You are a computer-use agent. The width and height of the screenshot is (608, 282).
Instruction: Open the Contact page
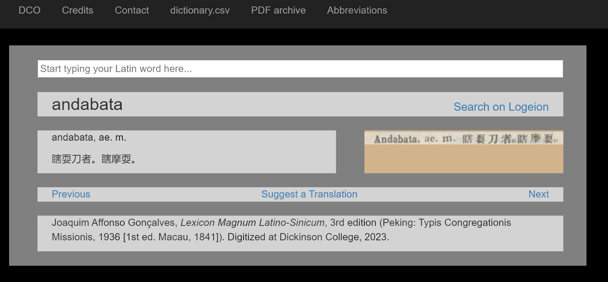coord(131,10)
